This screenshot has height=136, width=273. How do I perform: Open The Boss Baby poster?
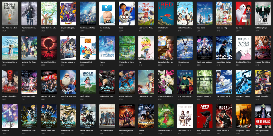coord(107,13)
